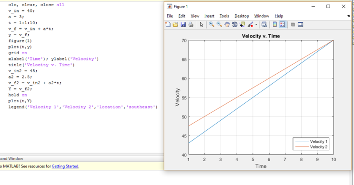Screen dimensions: 354x185
Task: Click the code line plot(t,y)
Action: point(20,47)
